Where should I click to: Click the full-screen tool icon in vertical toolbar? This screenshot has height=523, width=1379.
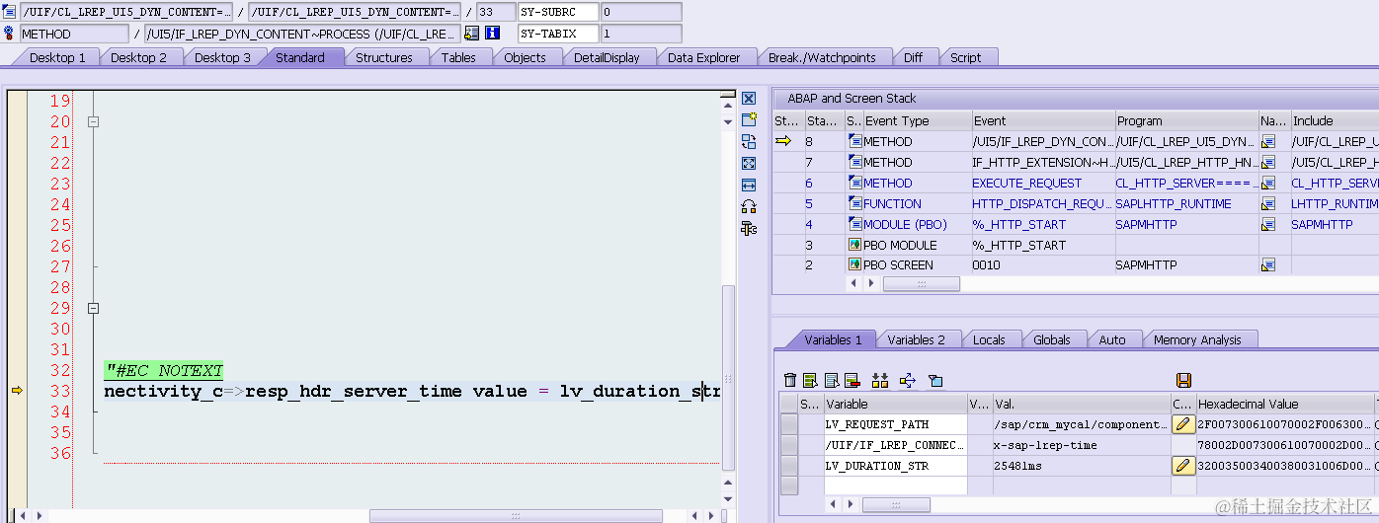[749, 163]
